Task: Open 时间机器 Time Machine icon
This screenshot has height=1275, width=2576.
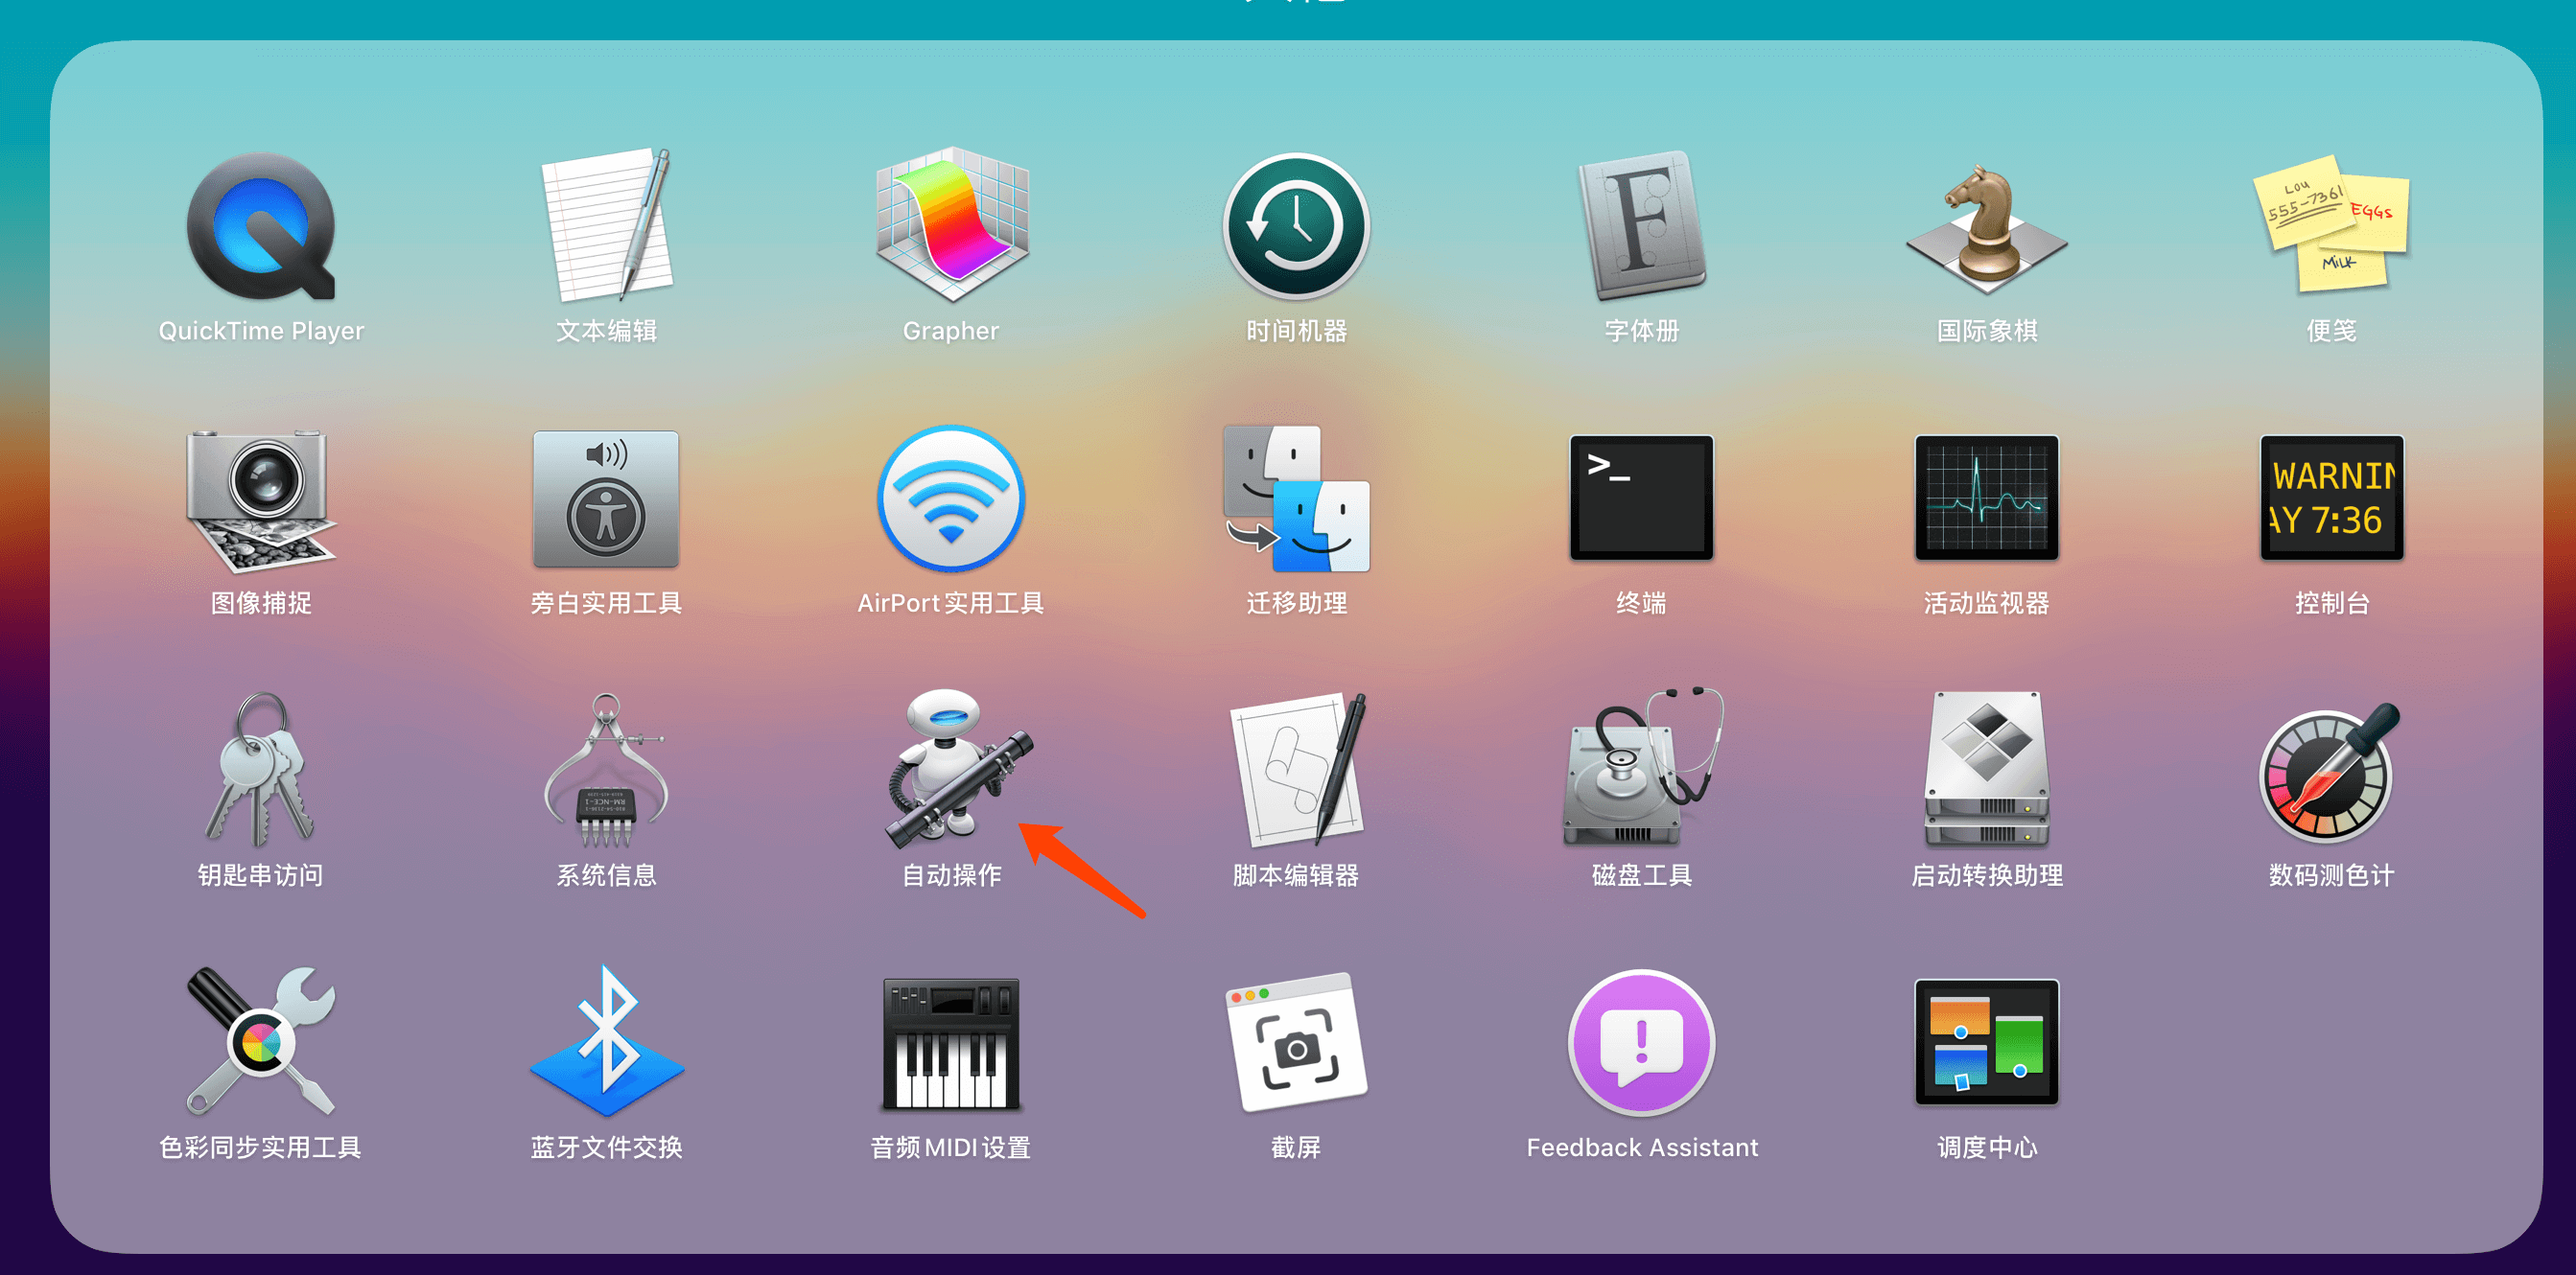Action: coord(1296,226)
